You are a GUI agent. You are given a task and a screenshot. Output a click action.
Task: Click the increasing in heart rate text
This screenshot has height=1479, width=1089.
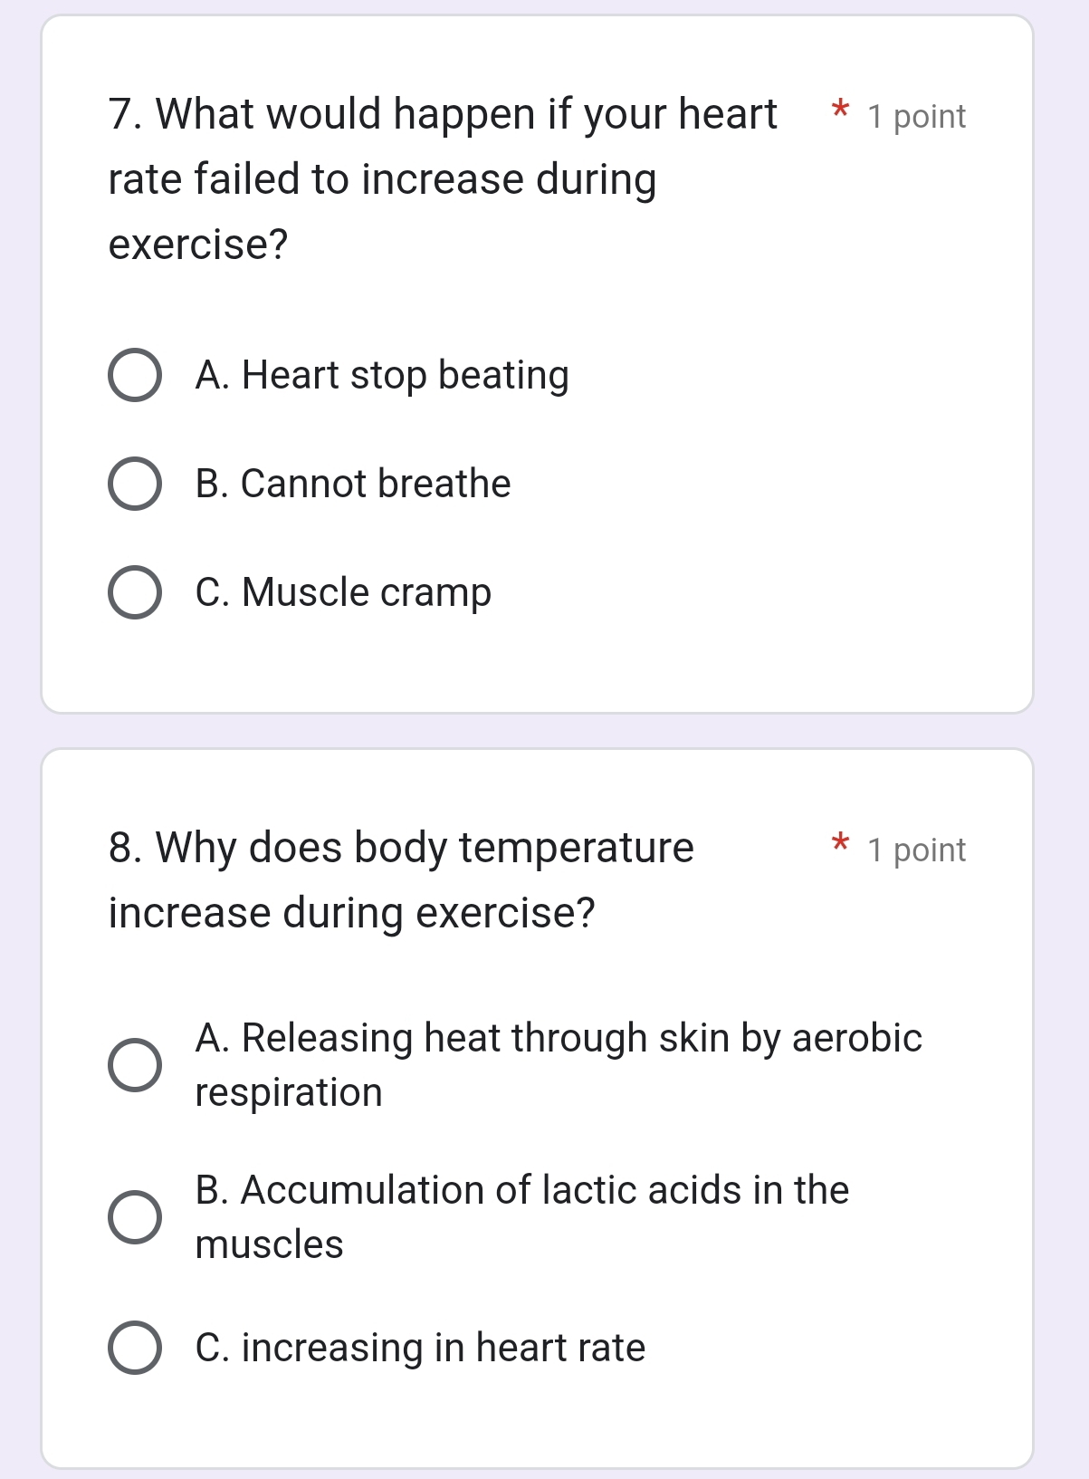[419, 1348]
